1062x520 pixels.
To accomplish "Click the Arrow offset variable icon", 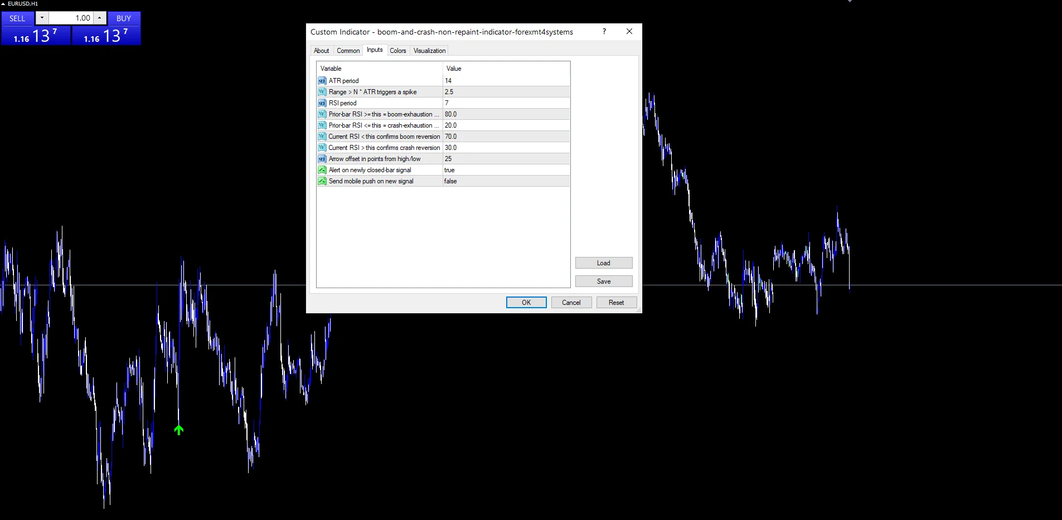I will [x=322, y=159].
